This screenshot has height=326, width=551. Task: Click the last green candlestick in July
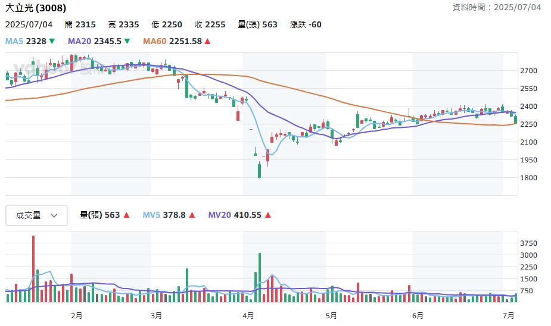pyautogui.click(x=515, y=120)
